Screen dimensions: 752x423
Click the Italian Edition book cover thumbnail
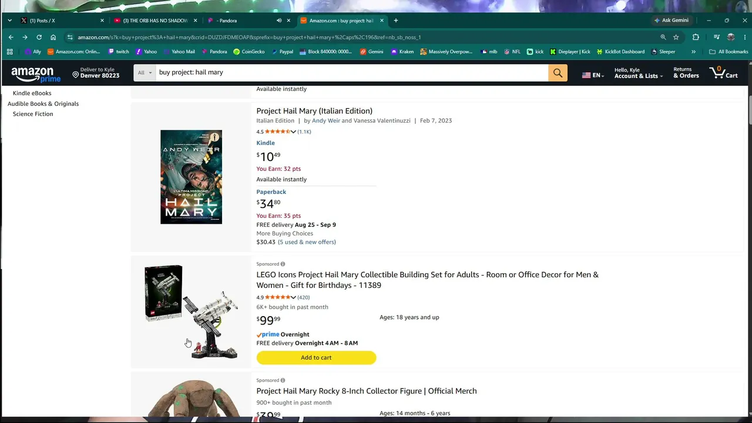(x=191, y=177)
